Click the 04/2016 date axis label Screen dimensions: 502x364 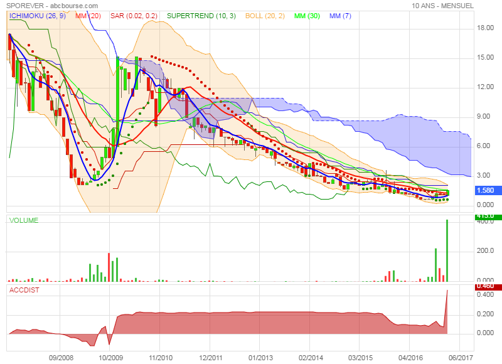coord(410,358)
